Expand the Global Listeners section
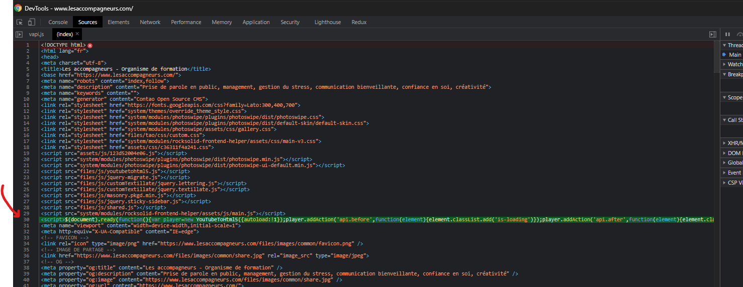 732,163
